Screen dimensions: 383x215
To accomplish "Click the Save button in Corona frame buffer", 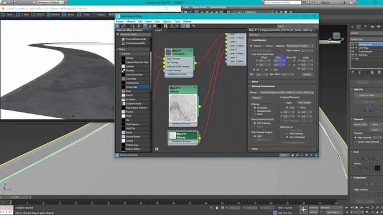I will 8,14.
